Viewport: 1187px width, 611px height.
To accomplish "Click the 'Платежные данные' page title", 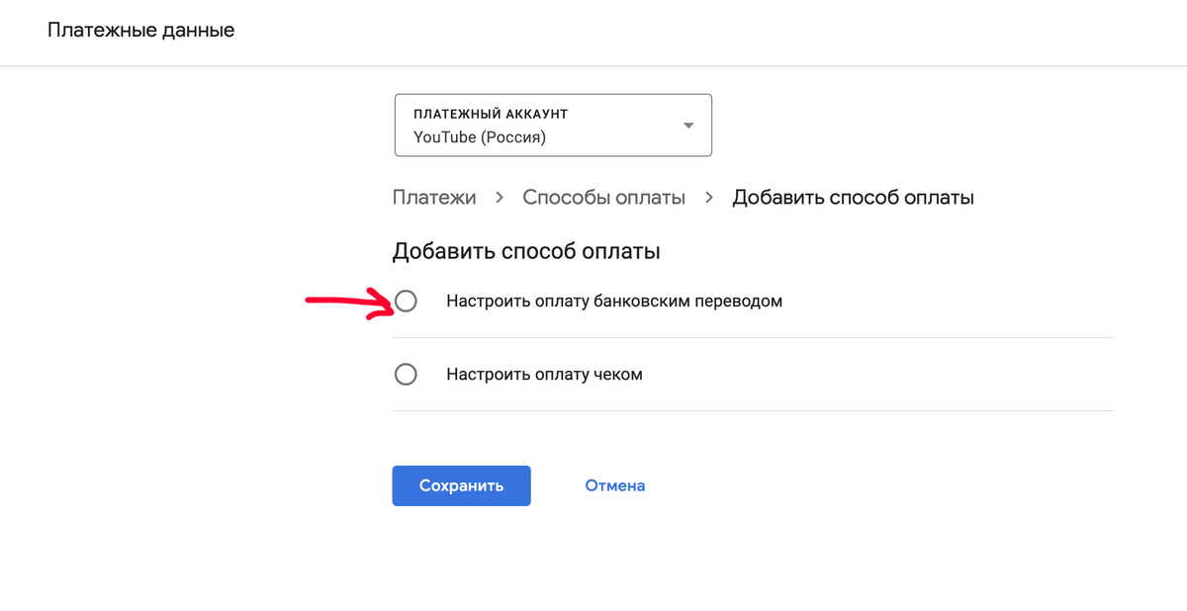I will point(140,30).
